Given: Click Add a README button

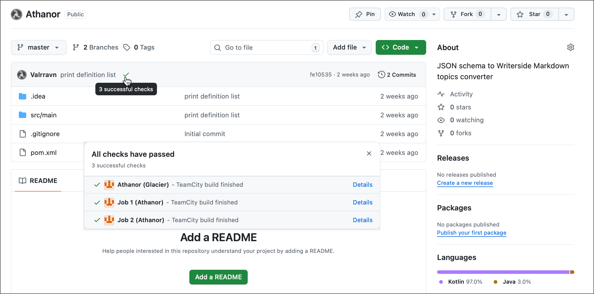Looking at the screenshot, I should tap(218, 277).
